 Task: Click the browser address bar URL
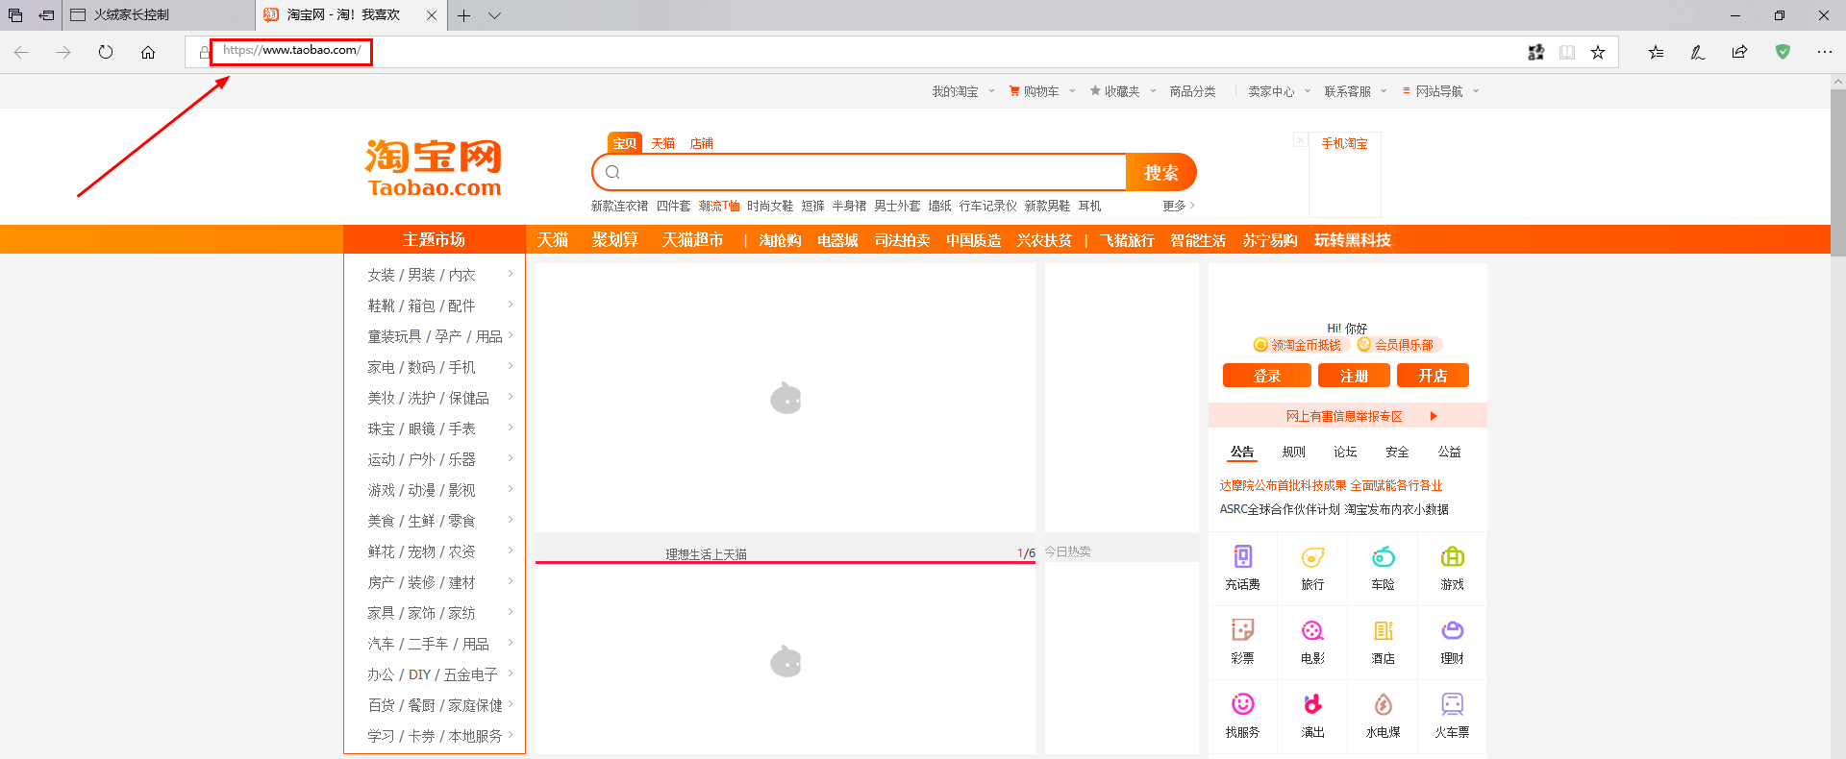[x=291, y=50]
